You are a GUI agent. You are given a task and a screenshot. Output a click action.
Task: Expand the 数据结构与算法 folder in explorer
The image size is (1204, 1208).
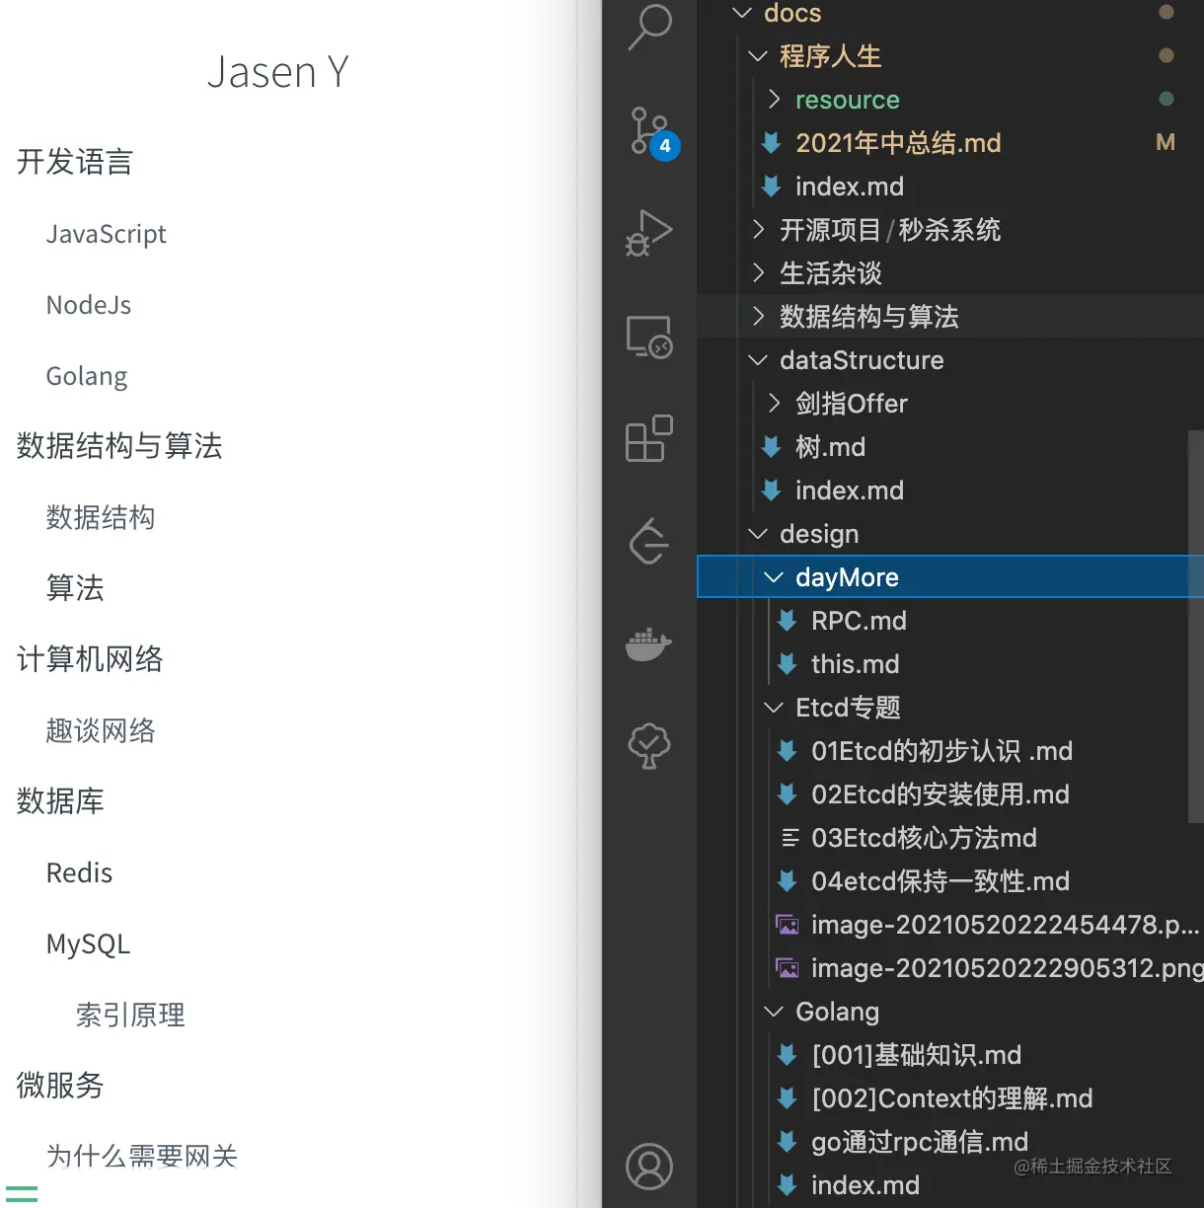(758, 317)
